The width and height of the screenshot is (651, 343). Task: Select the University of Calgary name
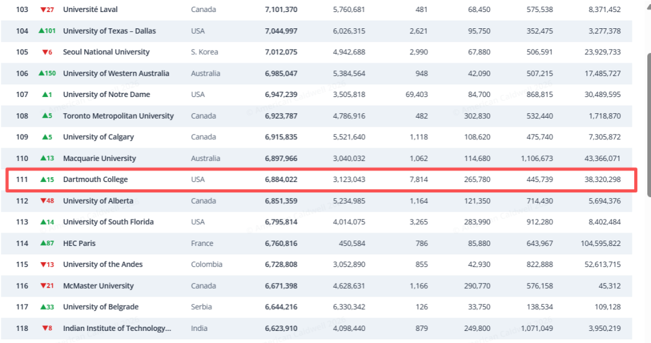click(98, 137)
